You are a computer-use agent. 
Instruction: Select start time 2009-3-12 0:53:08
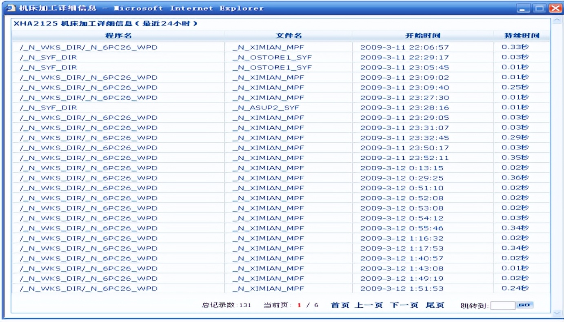(402, 208)
